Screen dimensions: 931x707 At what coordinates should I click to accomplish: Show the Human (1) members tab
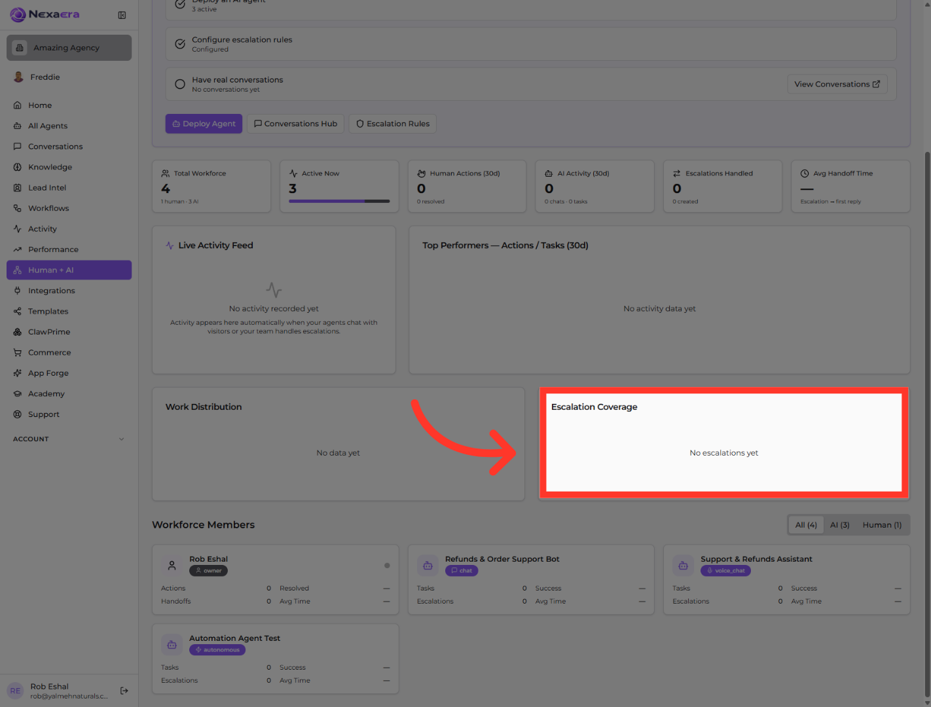pos(882,525)
